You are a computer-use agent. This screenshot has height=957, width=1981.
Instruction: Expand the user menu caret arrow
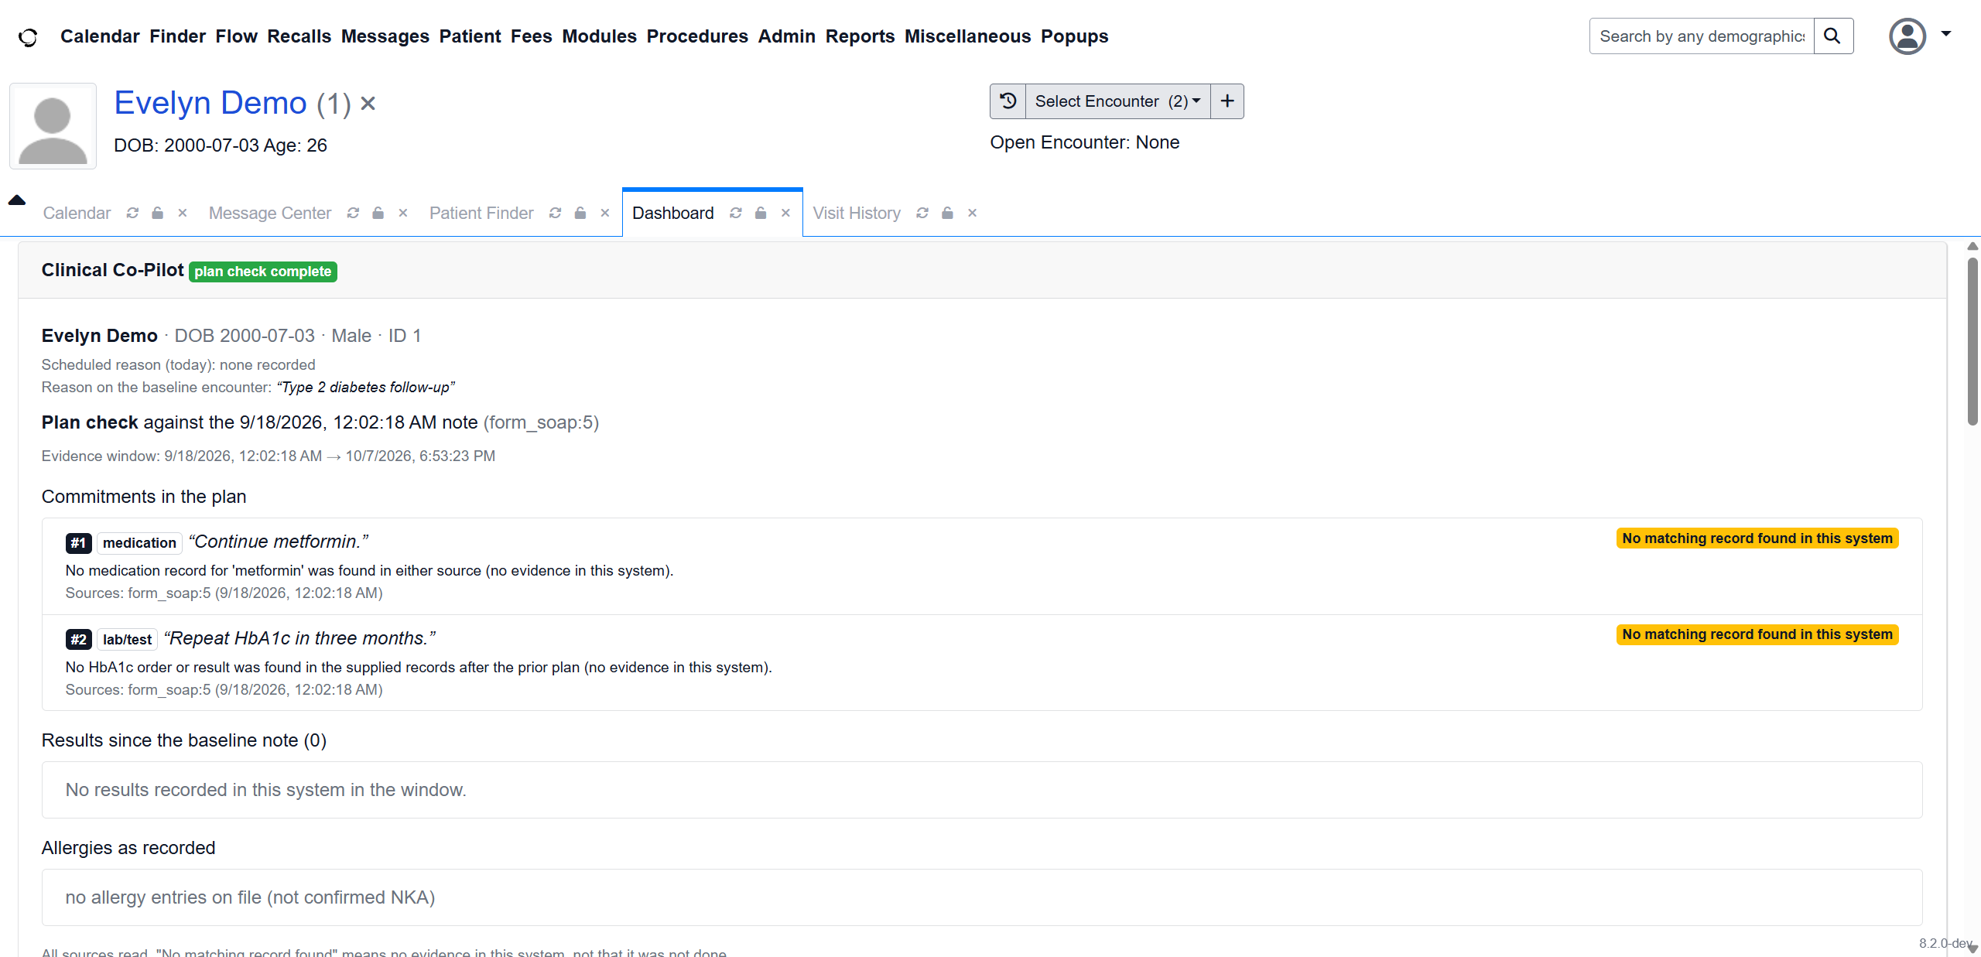coord(1945,34)
